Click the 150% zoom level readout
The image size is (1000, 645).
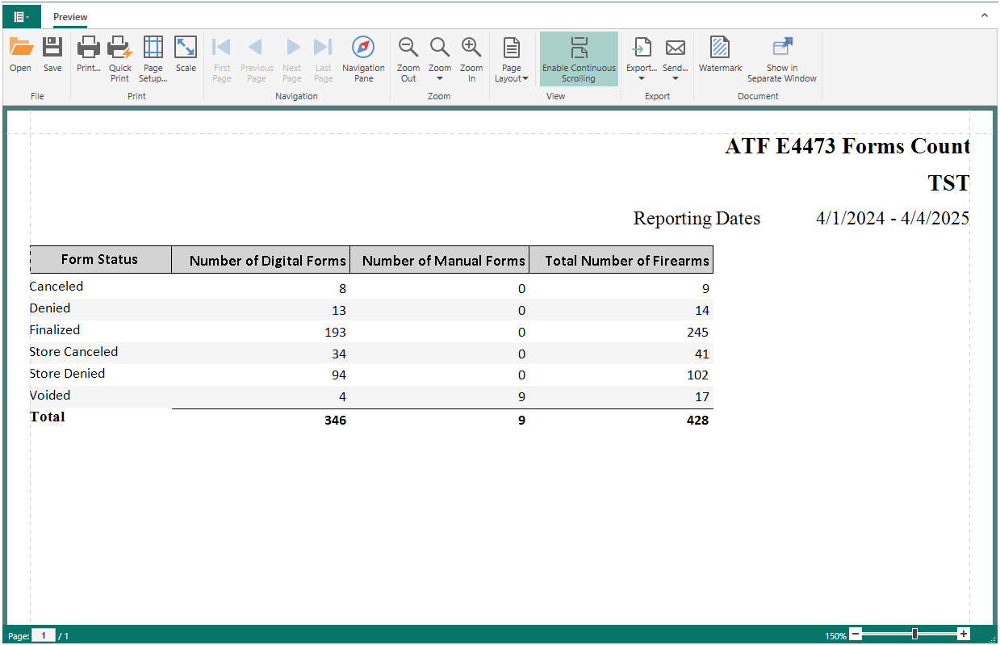(x=836, y=636)
